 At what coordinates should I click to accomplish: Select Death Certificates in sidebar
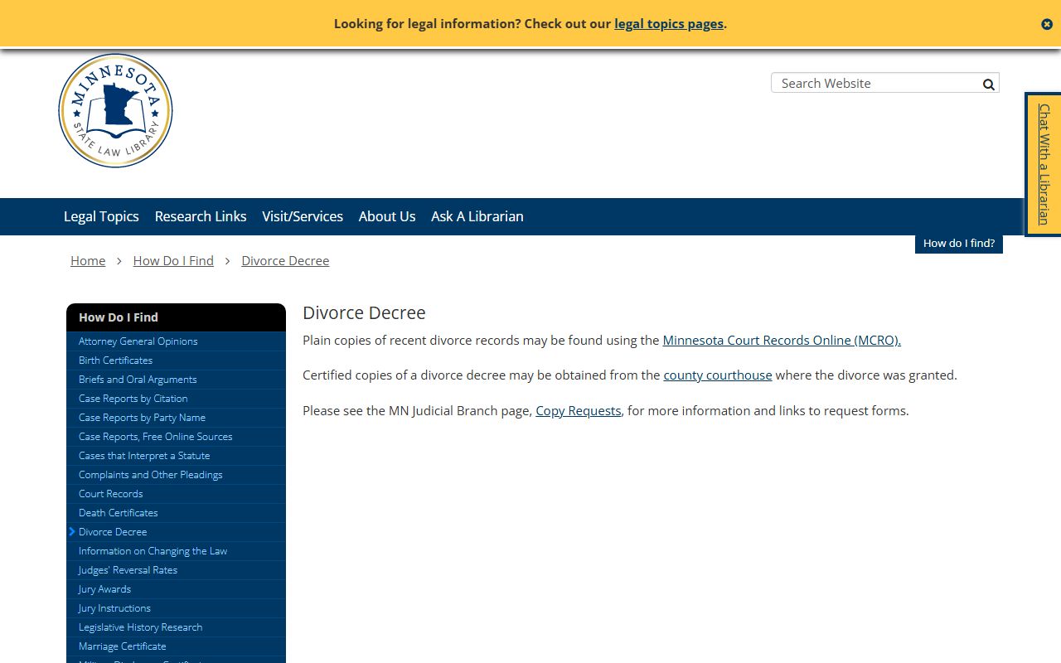point(176,513)
